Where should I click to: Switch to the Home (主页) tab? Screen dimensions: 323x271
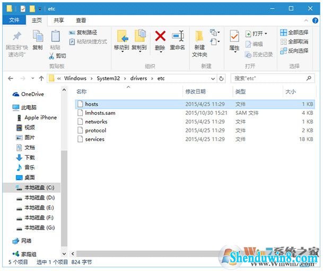37,20
